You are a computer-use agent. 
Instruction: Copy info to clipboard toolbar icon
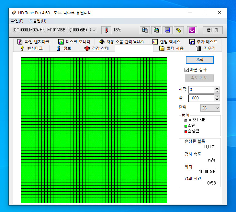click(145, 30)
